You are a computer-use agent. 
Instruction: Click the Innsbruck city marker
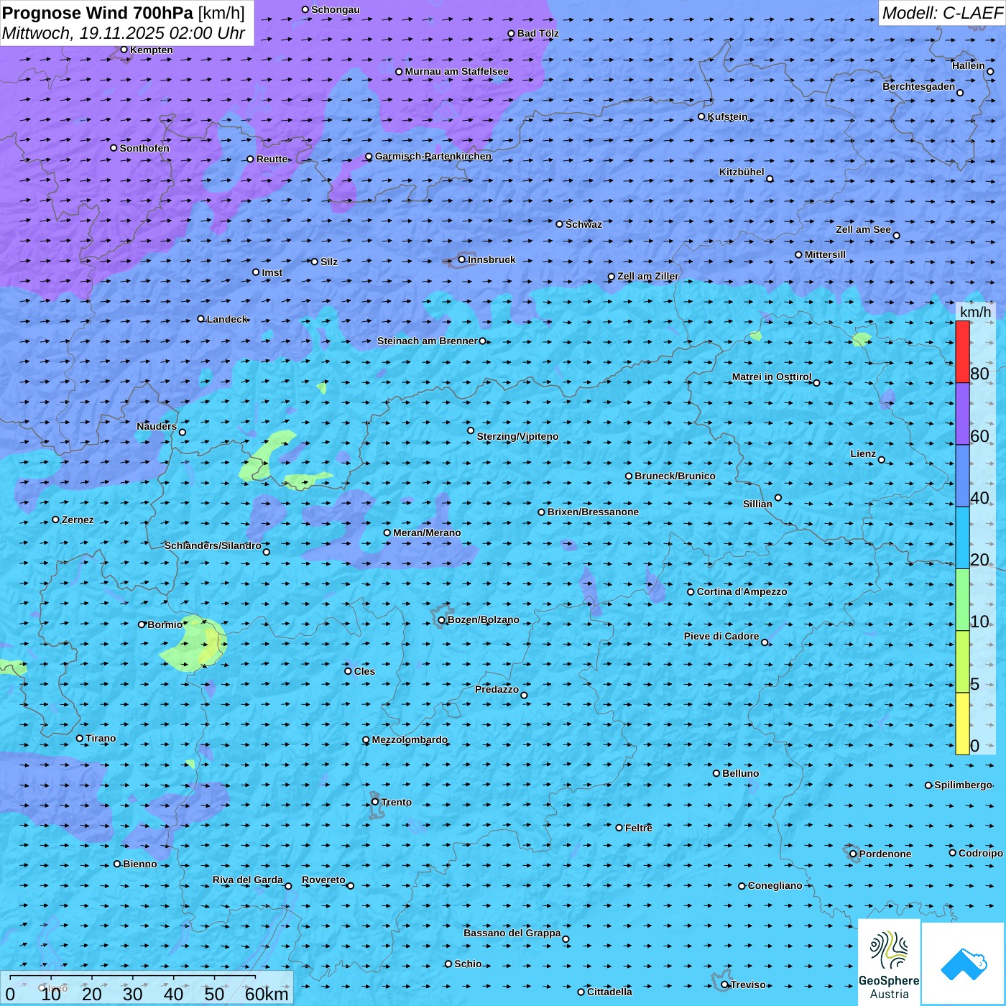pos(461,259)
